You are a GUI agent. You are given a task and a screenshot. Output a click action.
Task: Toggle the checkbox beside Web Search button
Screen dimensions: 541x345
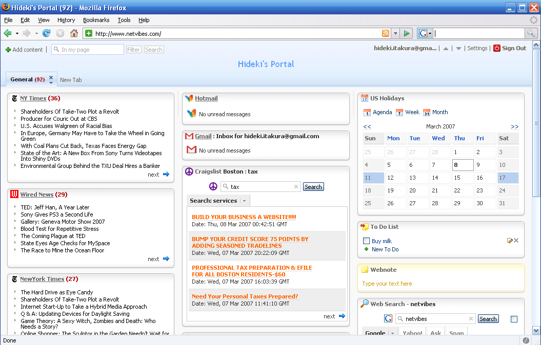(x=514, y=319)
